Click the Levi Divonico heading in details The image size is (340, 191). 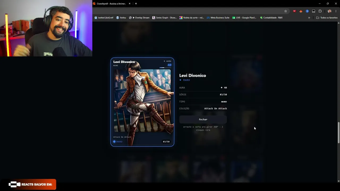point(193,76)
